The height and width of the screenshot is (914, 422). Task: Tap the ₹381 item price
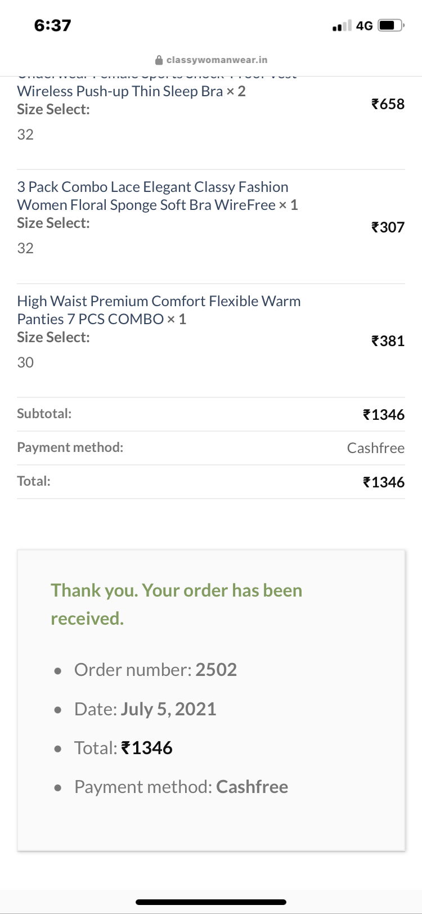(x=388, y=341)
